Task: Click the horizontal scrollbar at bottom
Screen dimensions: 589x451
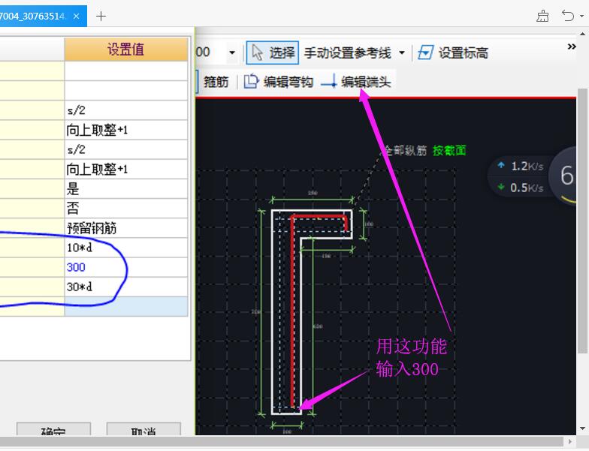Action: point(282,441)
